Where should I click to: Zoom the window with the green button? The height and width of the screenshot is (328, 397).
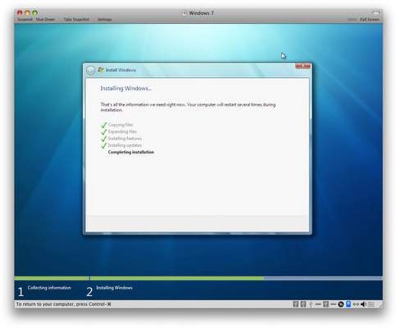pos(35,13)
